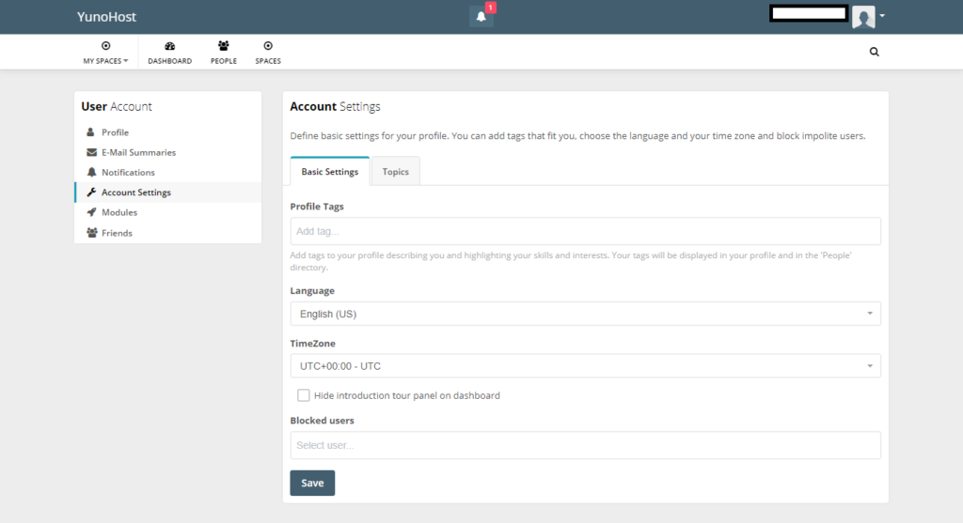The width and height of the screenshot is (963, 523).
Task: Click the Blocked users select field
Action: (585, 445)
